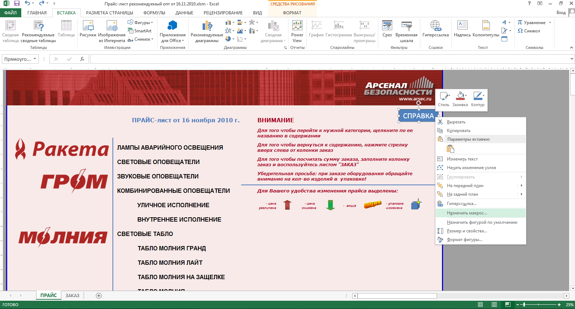The height and width of the screenshot is (309, 575).
Task: Switch to the ФОРМУЛЫ tab
Action: (154, 13)
